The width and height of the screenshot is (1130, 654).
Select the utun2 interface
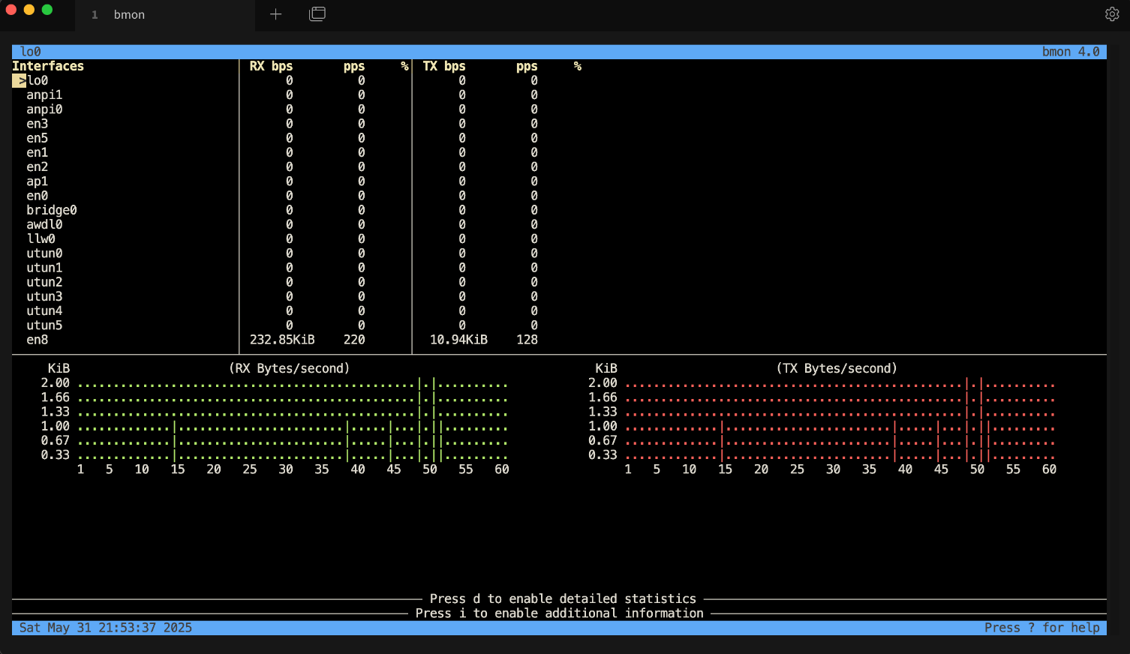44,282
